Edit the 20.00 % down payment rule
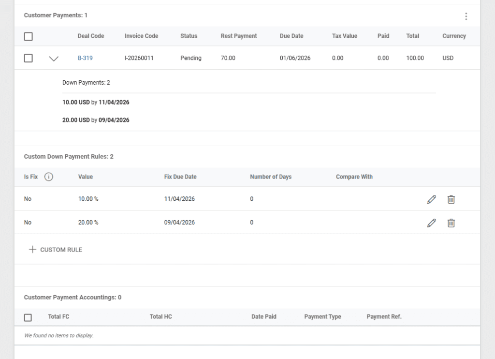495x359 pixels. coord(432,223)
